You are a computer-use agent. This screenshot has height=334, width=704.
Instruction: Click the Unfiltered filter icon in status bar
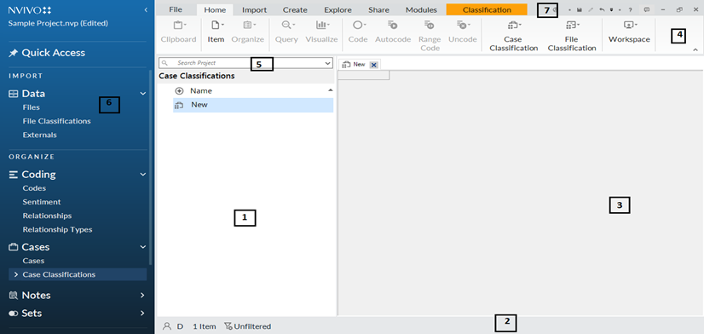[x=228, y=326]
